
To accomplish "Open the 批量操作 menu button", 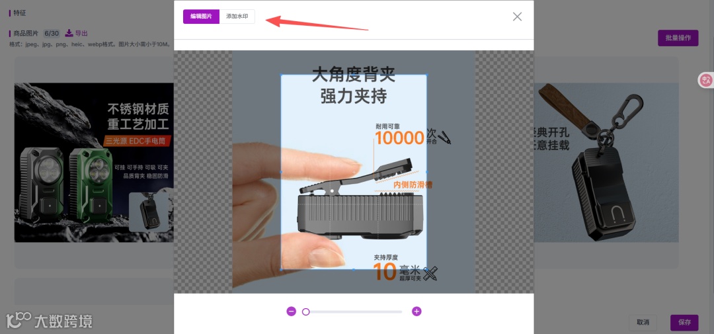I will coord(678,38).
